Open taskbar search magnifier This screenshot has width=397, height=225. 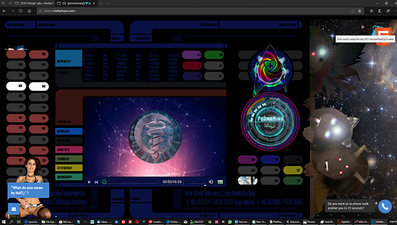pos(12,222)
